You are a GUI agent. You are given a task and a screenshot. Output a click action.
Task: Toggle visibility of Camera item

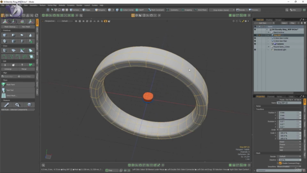pyautogui.click(x=255, y=44)
